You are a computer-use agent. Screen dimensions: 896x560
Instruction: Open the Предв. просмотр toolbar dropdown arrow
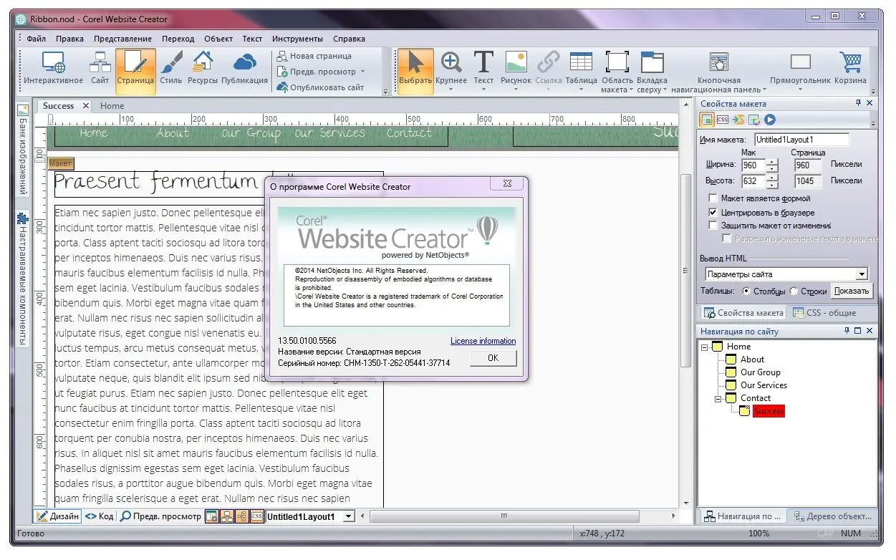[362, 72]
